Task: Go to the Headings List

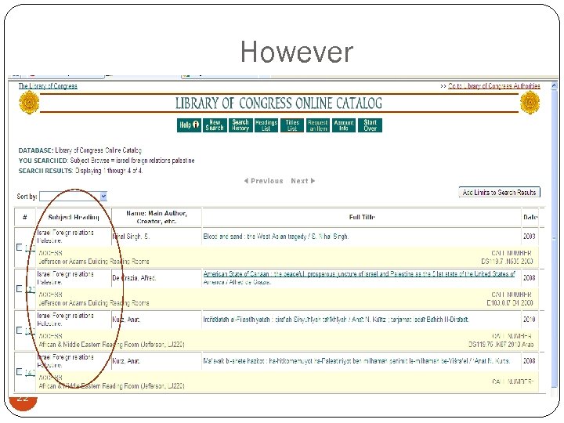Action: coord(266,125)
